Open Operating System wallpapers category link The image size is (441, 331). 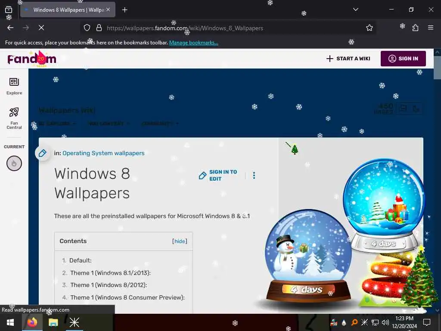coord(103,153)
